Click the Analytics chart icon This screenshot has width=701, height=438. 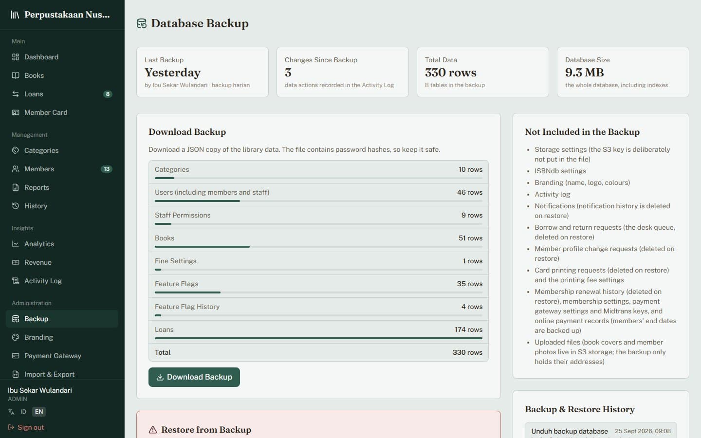(16, 244)
